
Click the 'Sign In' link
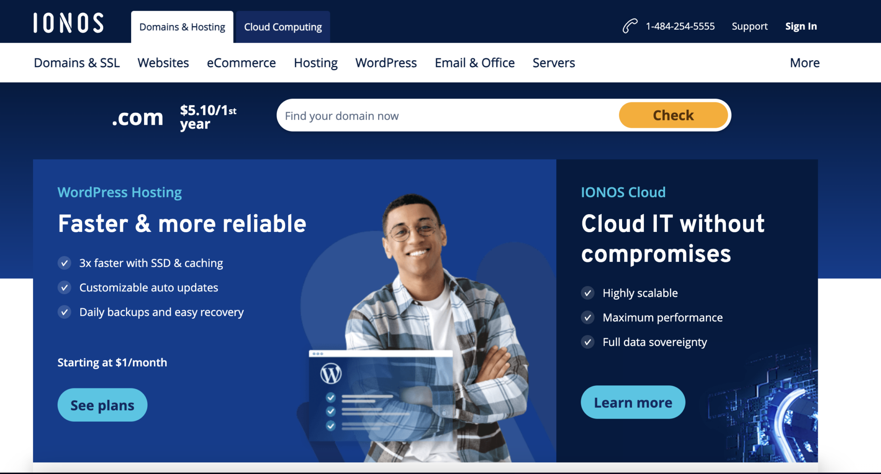point(801,26)
